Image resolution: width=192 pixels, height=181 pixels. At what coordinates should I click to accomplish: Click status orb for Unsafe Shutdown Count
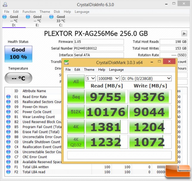point(8,142)
